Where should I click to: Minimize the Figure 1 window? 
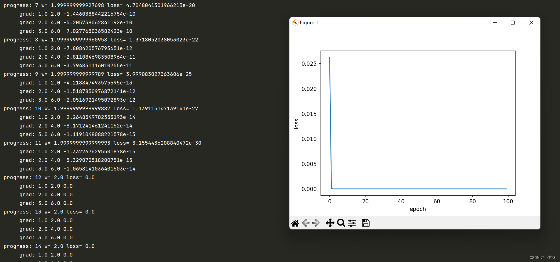[495, 22]
